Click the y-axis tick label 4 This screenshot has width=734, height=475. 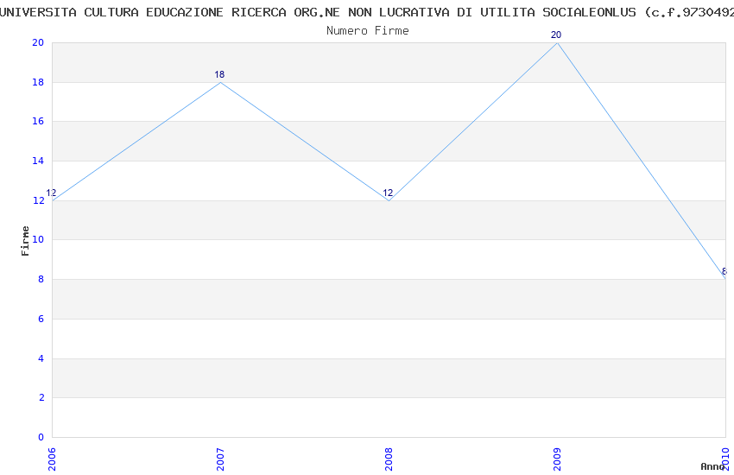[41, 358]
